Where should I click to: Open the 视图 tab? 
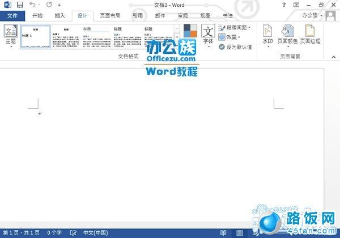coord(205,16)
